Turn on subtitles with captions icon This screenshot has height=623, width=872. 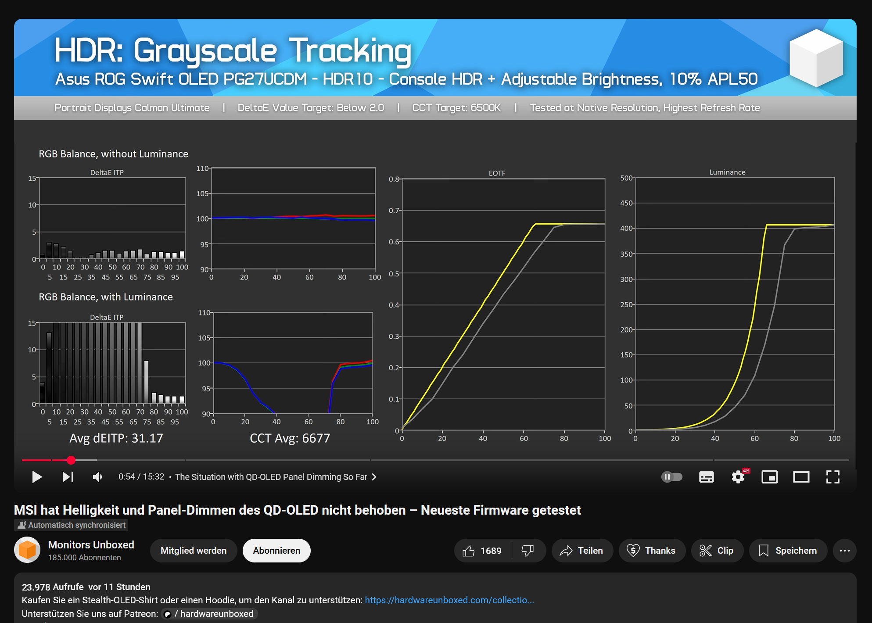[706, 477]
